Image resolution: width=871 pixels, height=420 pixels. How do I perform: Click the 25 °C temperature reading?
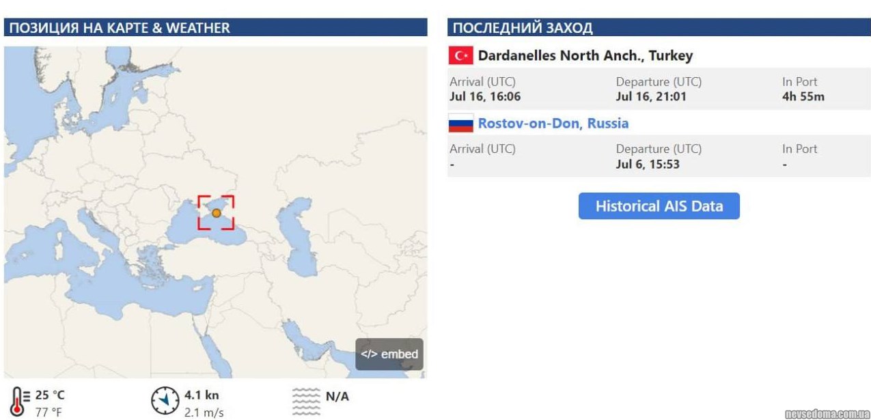(x=51, y=395)
